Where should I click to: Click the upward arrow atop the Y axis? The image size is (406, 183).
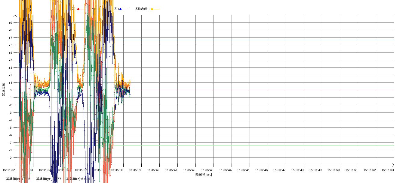15,16
